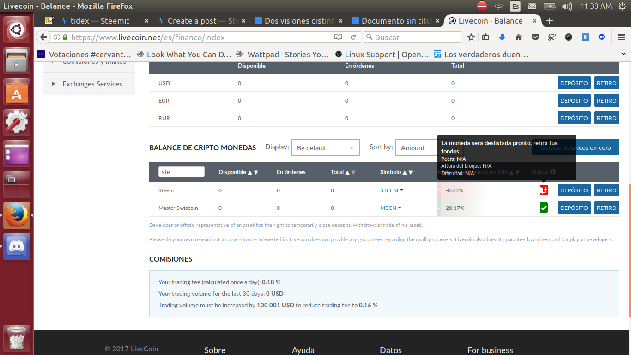Open a new browser tab

(x=550, y=21)
